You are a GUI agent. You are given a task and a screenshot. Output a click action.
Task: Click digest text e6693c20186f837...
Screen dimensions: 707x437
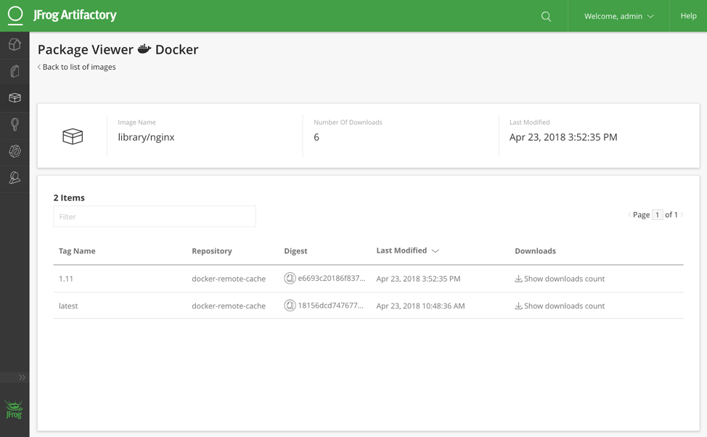(x=332, y=278)
